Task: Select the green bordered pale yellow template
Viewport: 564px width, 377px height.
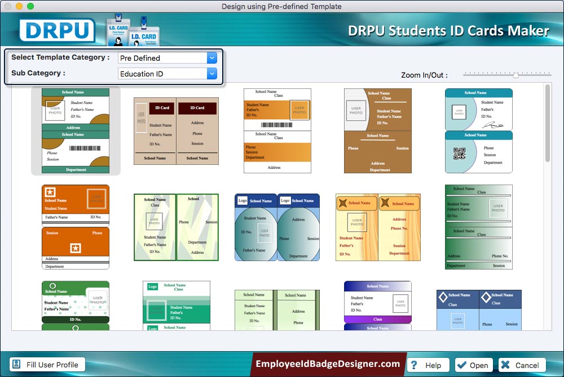Action: (x=176, y=227)
